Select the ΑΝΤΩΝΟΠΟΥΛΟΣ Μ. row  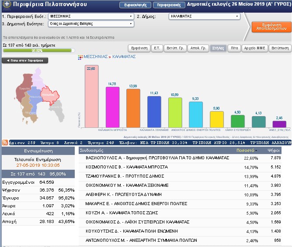click(180, 240)
